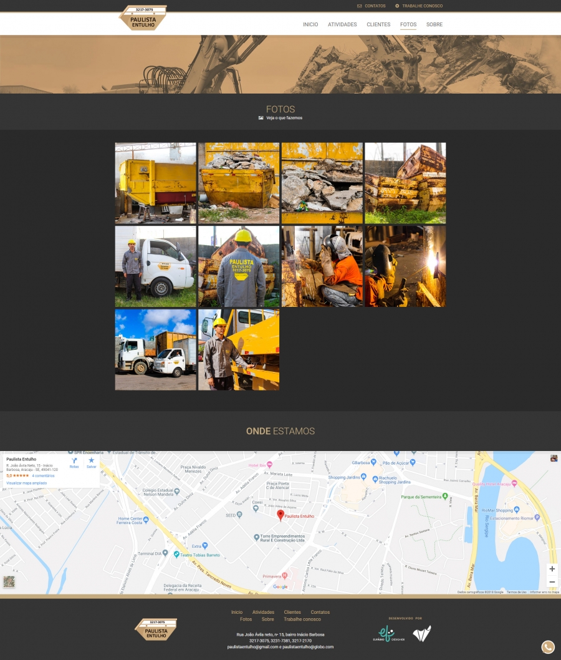Open Clientes in footer links
This screenshot has width=561, height=660.
(x=292, y=612)
